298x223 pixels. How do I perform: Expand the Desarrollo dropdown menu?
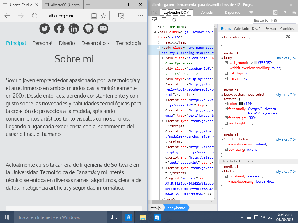(x=95, y=43)
